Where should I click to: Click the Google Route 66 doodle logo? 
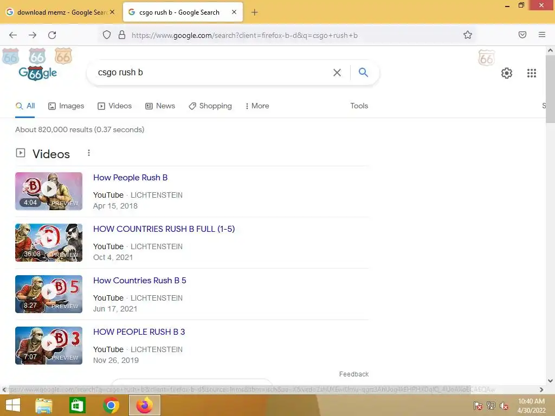(x=37, y=73)
